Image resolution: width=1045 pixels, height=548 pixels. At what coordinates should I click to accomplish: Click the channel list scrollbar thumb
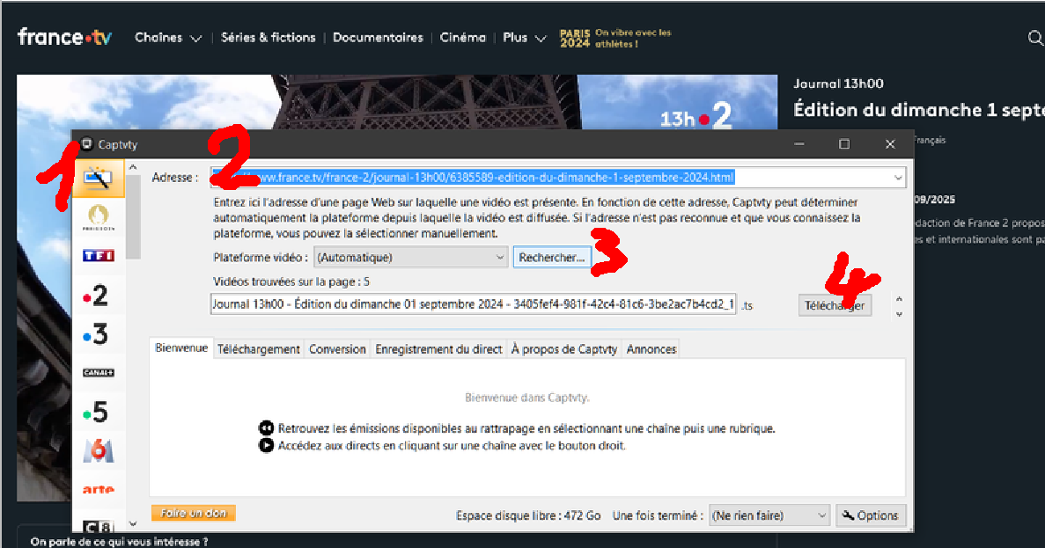(133, 217)
